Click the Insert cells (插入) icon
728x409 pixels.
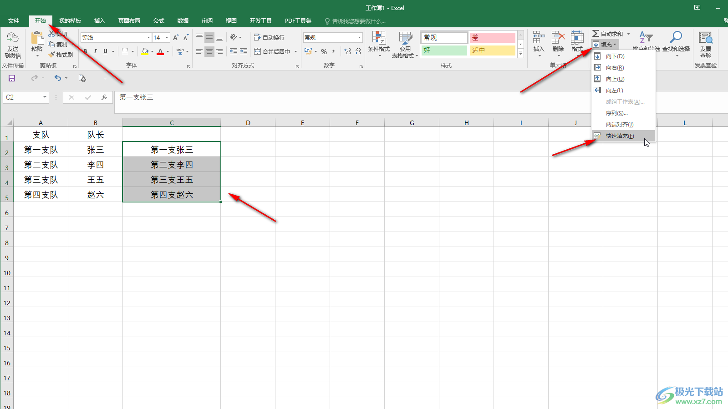pos(539,38)
